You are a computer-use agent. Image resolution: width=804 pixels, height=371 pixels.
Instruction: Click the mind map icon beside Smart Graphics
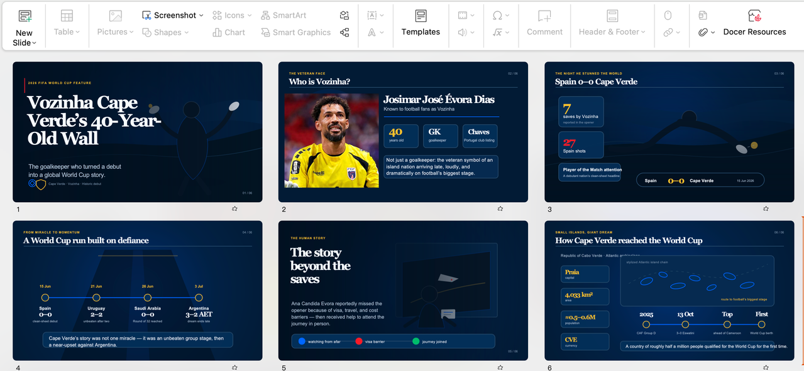tap(344, 32)
